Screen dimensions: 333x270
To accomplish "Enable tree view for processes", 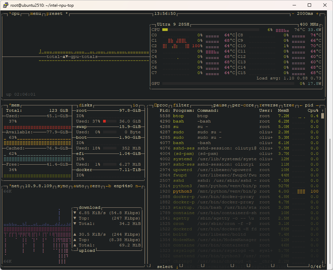I will (289, 105).
